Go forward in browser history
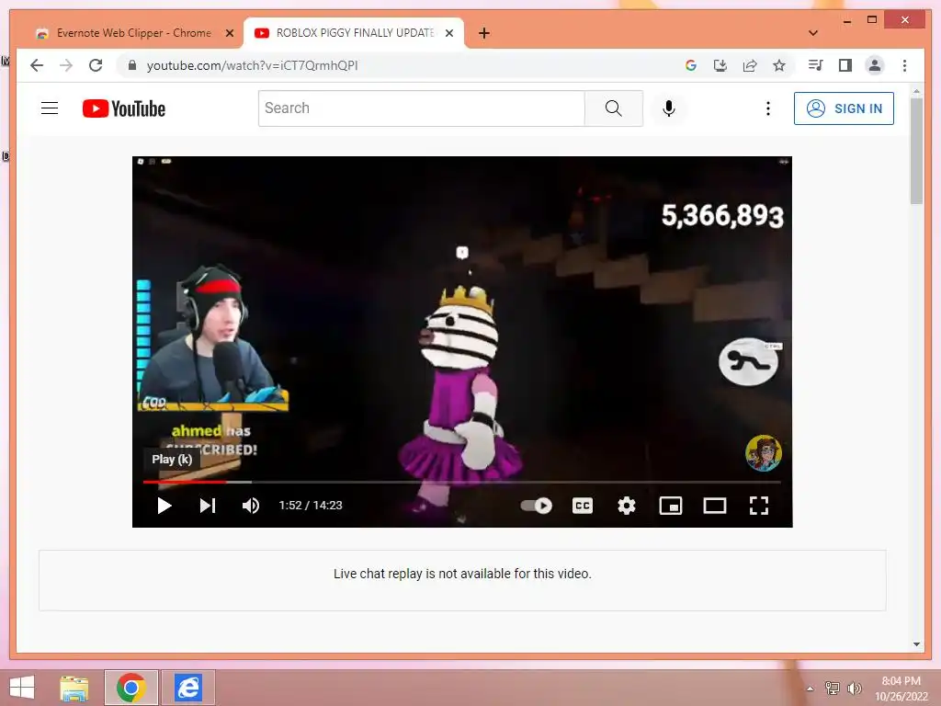 [66, 65]
